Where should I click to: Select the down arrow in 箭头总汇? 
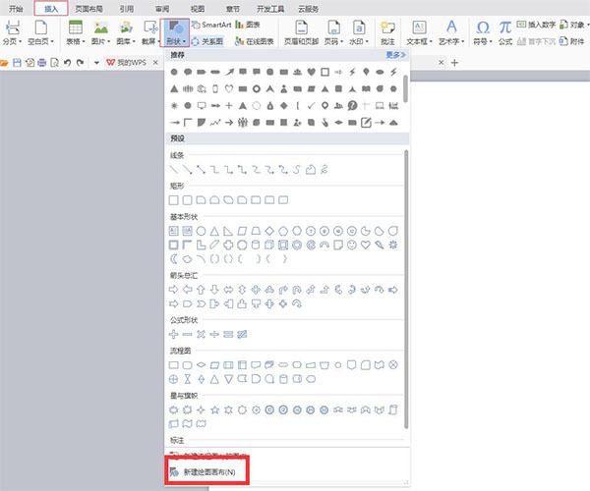coord(214,290)
